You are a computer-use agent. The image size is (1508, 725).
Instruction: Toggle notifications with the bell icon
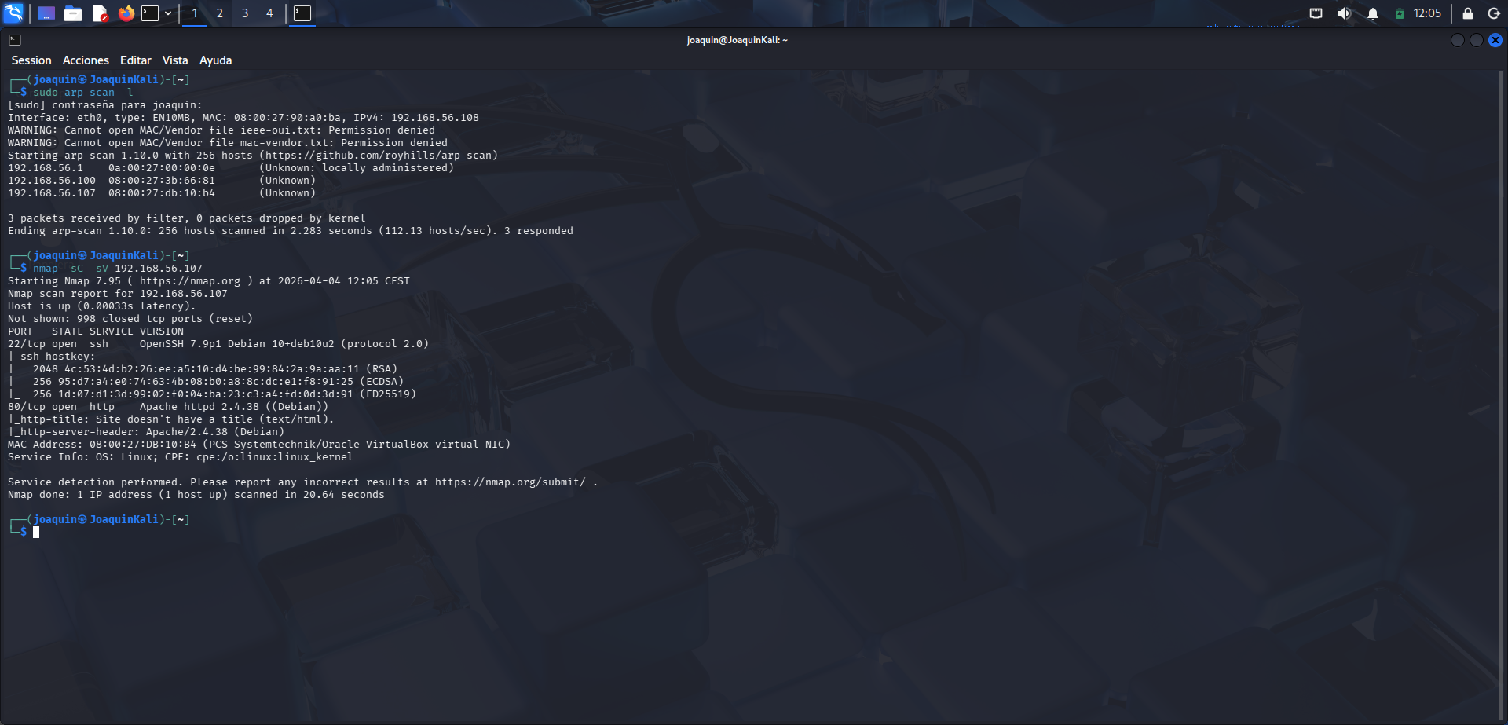(x=1373, y=13)
